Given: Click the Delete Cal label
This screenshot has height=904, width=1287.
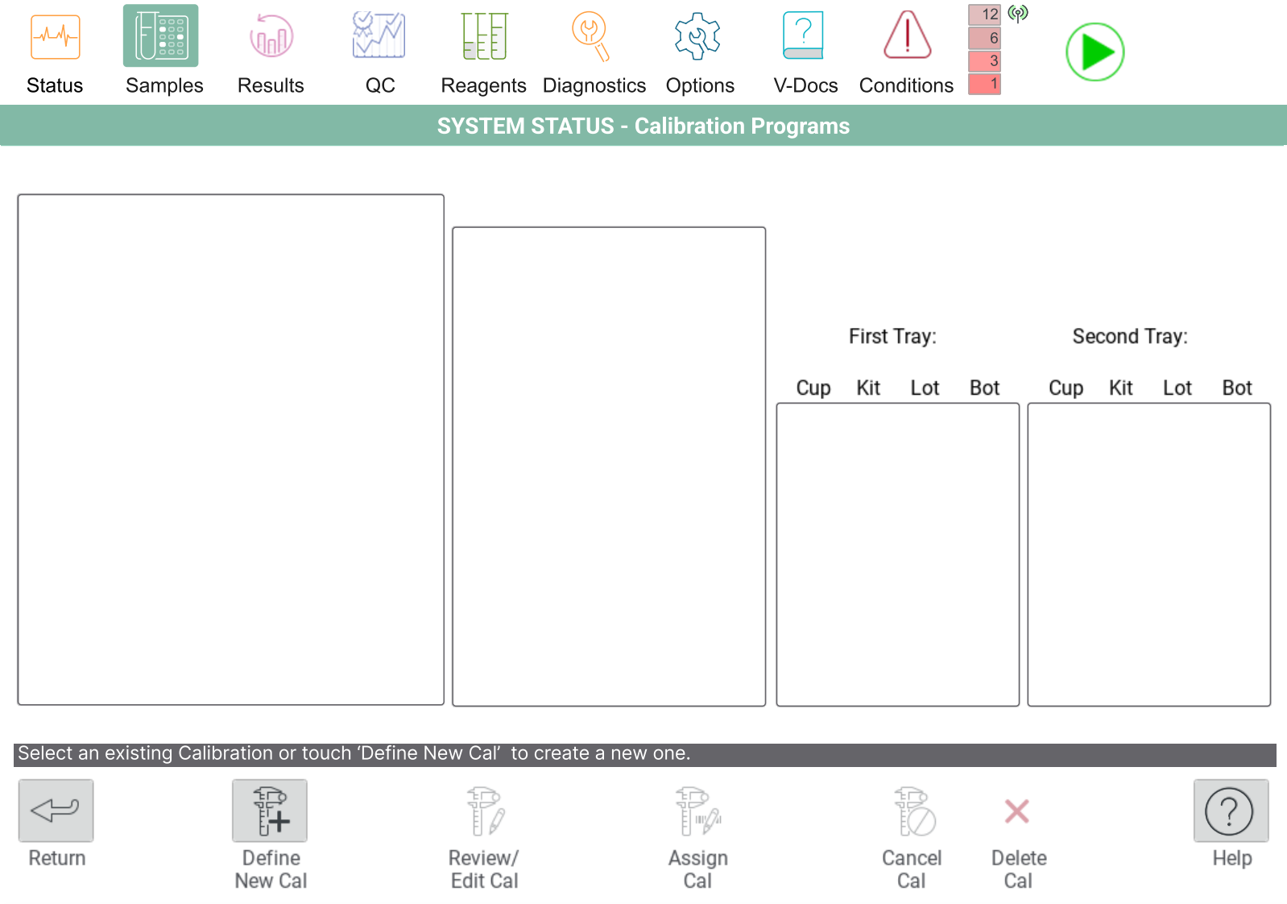Looking at the screenshot, I should click(1019, 869).
